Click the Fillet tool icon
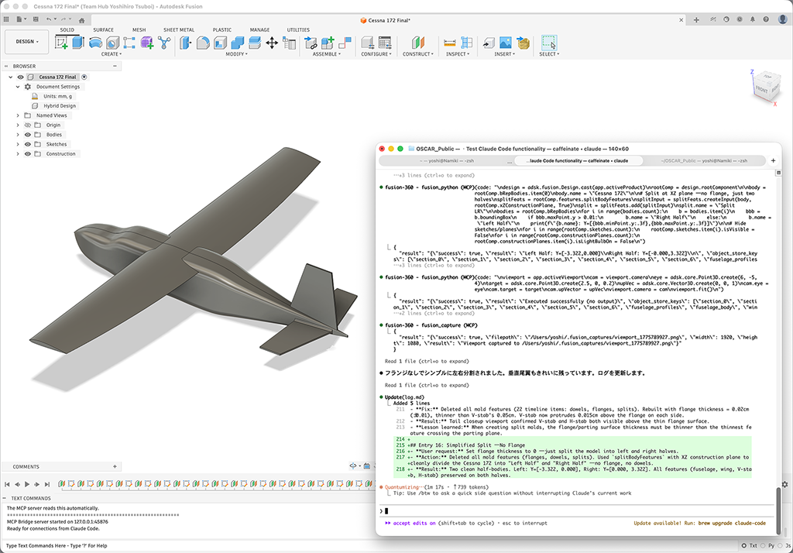Viewport: 793px width, 553px height. click(x=204, y=43)
